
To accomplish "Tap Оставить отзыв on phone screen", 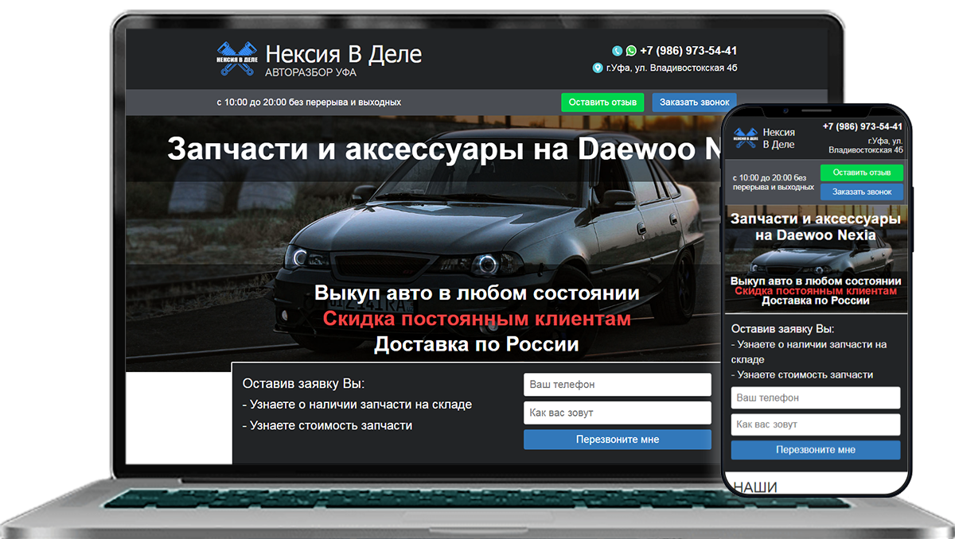I will pyautogui.click(x=862, y=173).
